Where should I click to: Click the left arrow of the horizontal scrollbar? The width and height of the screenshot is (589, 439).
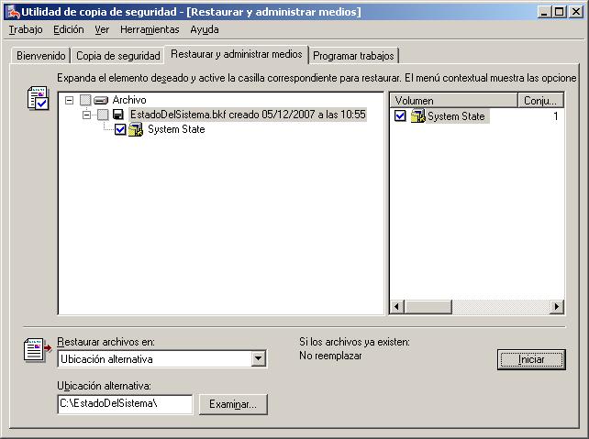tap(396, 306)
